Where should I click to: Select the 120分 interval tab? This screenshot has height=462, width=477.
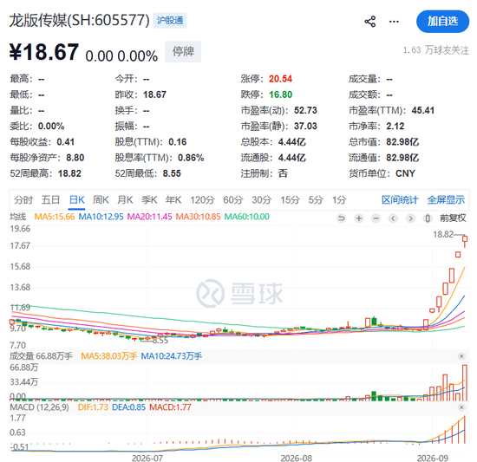[x=202, y=200]
